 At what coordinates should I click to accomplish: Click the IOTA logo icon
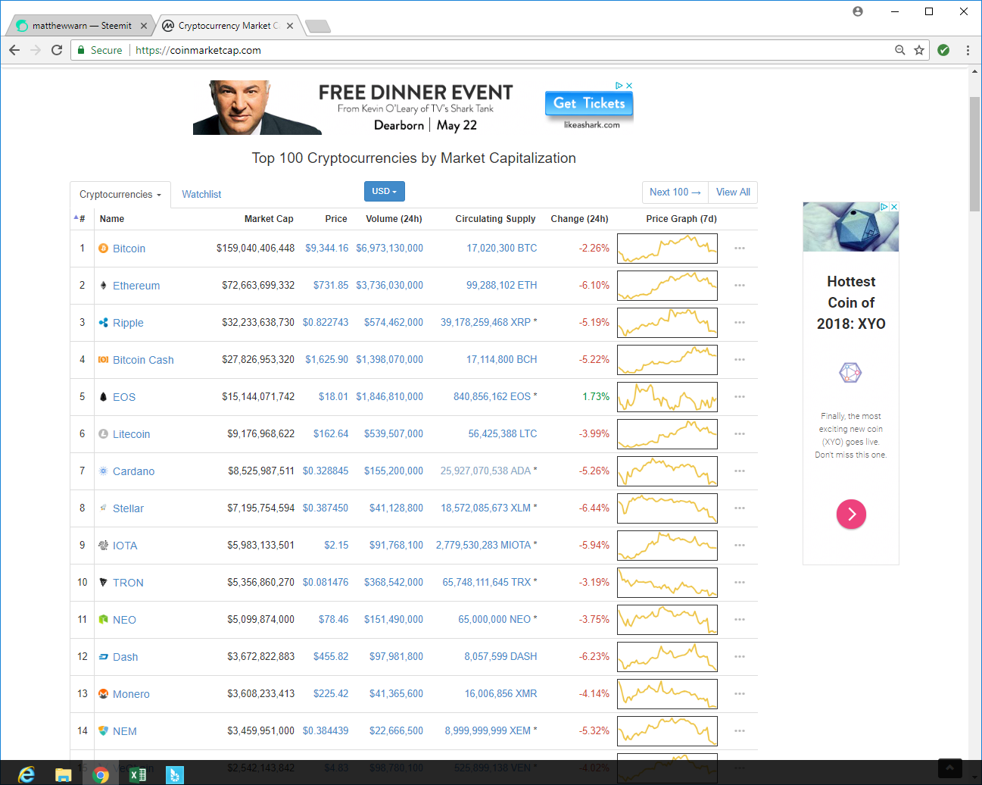click(104, 545)
